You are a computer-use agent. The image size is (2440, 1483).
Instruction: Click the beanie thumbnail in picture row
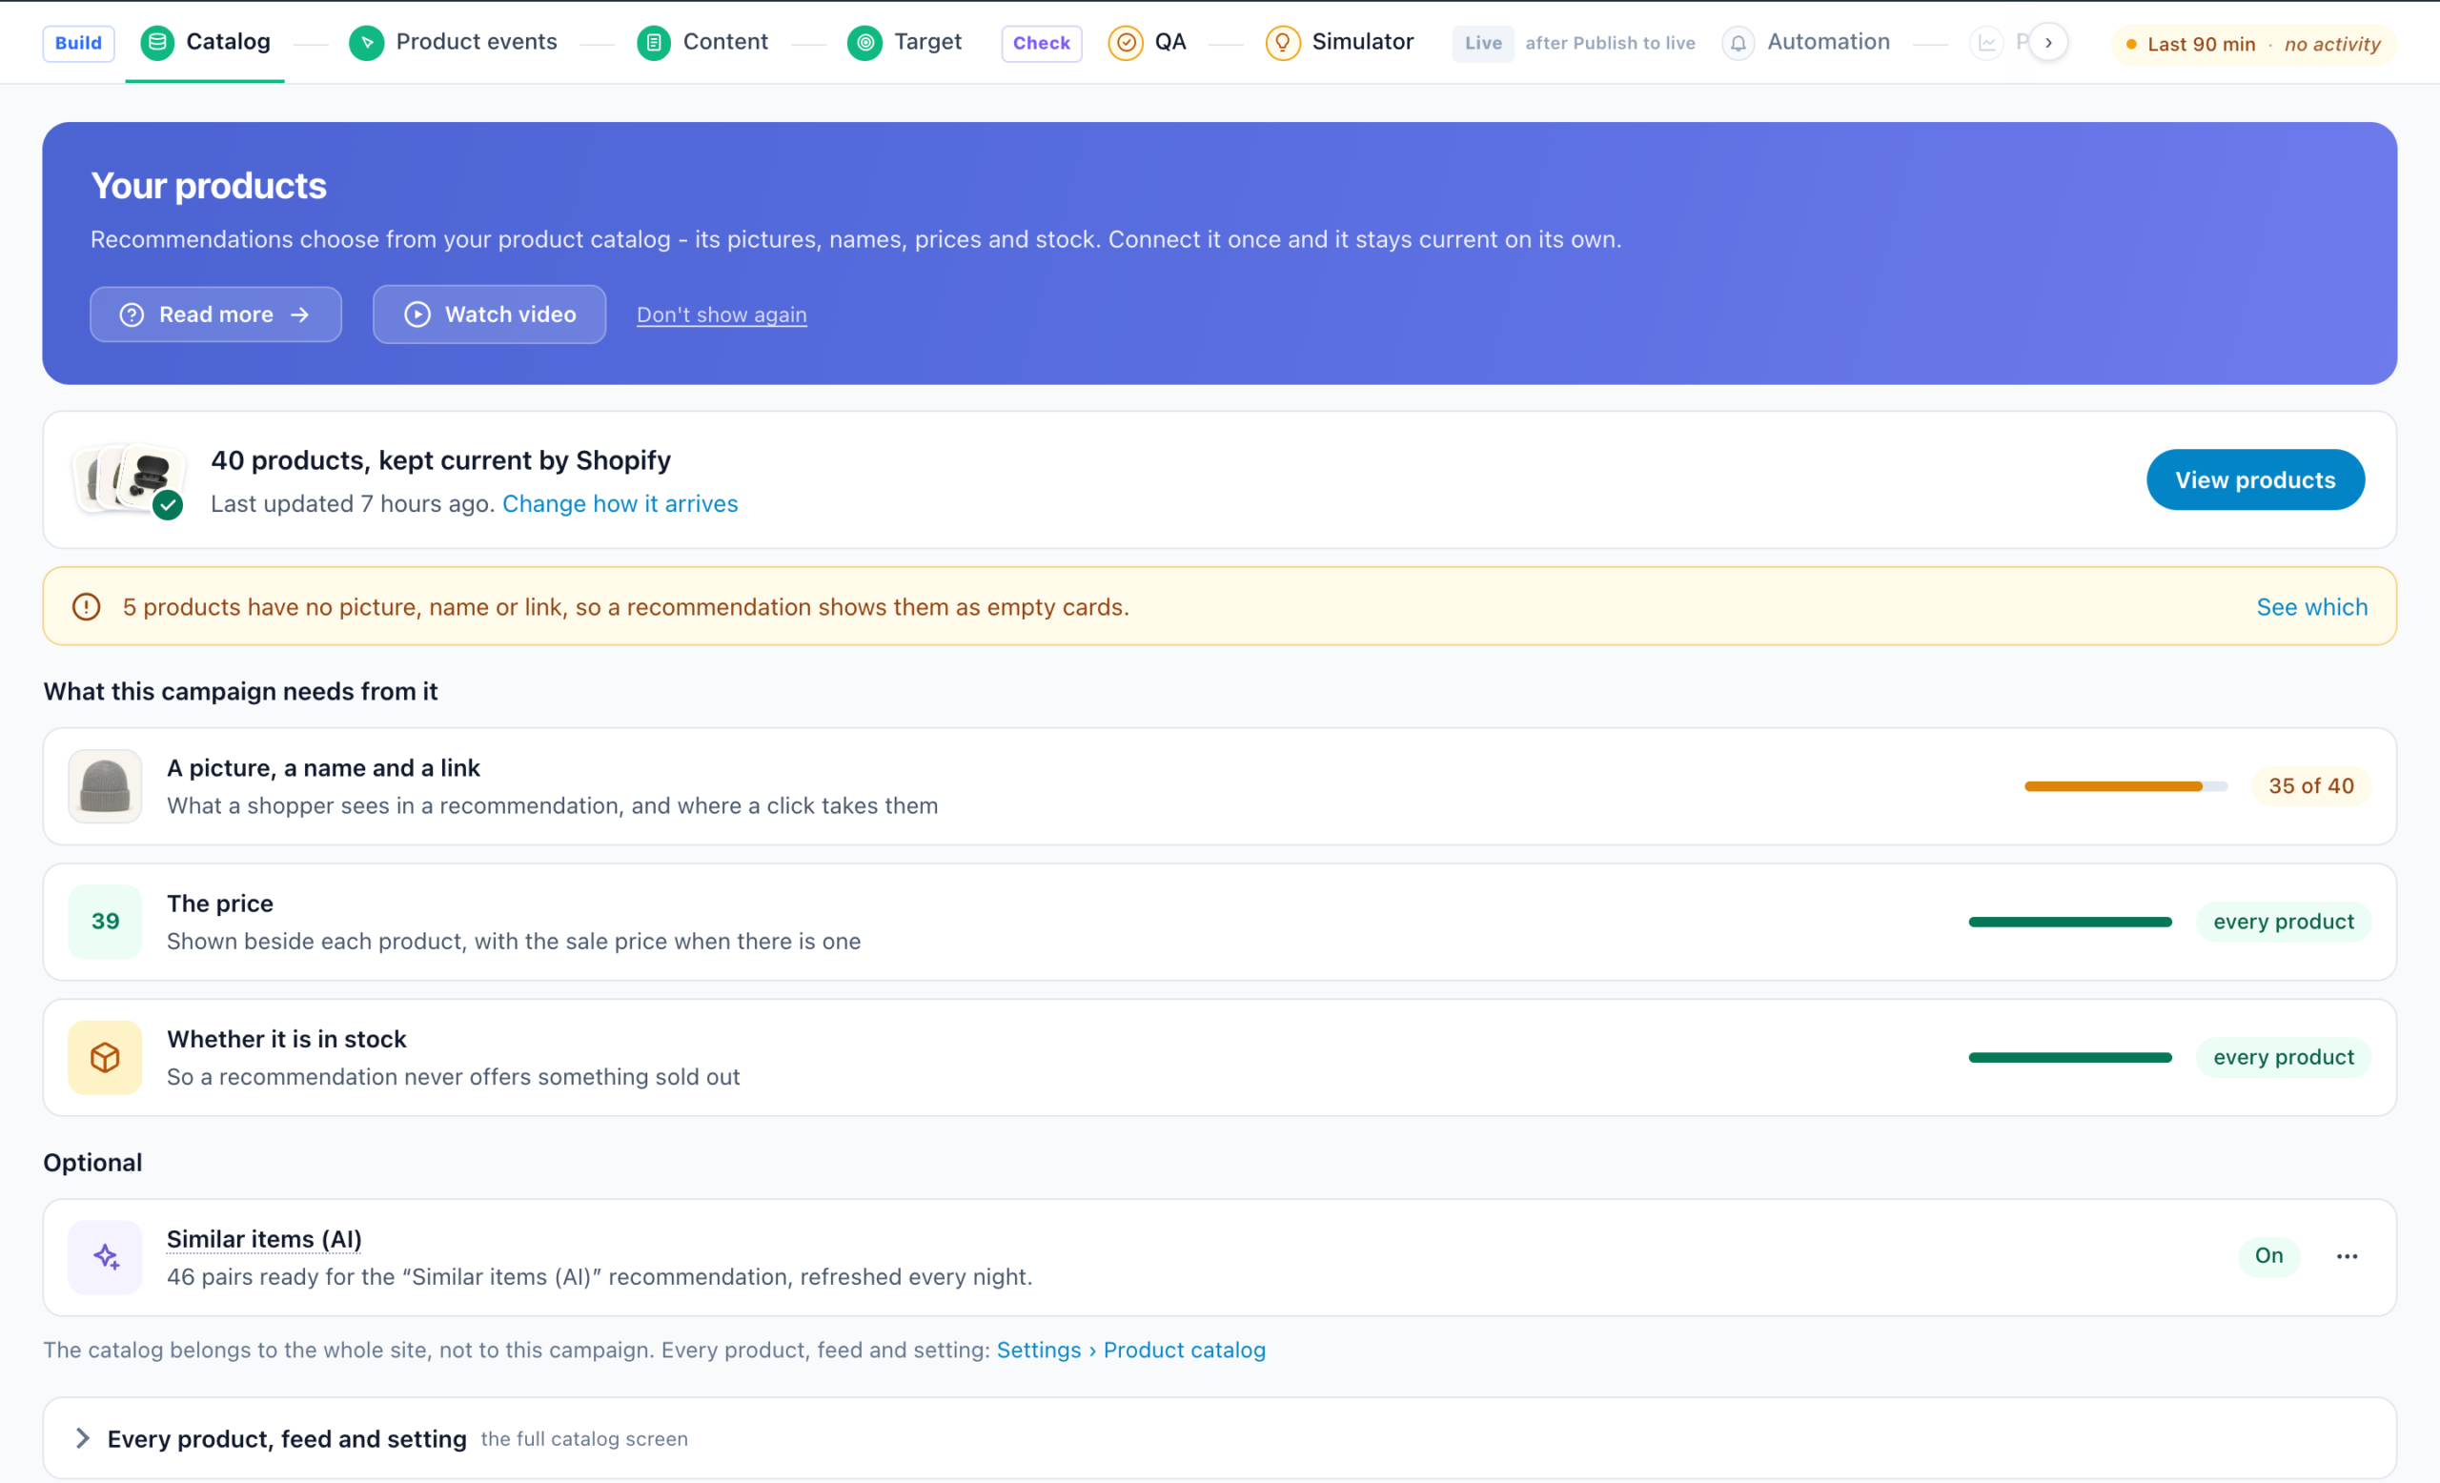point(105,786)
